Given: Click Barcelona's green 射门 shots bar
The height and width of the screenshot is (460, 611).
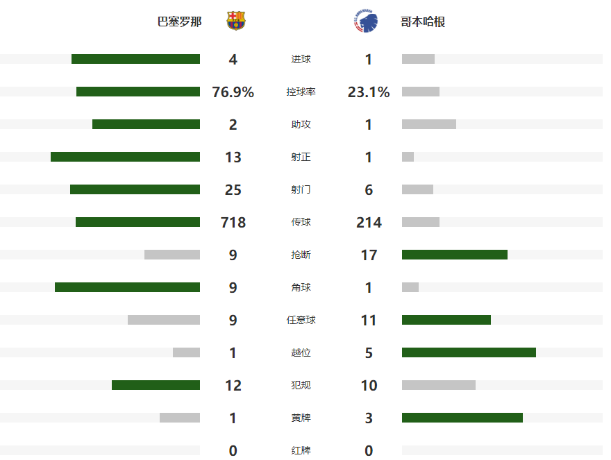Looking at the screenshot, I should [135, 189].
